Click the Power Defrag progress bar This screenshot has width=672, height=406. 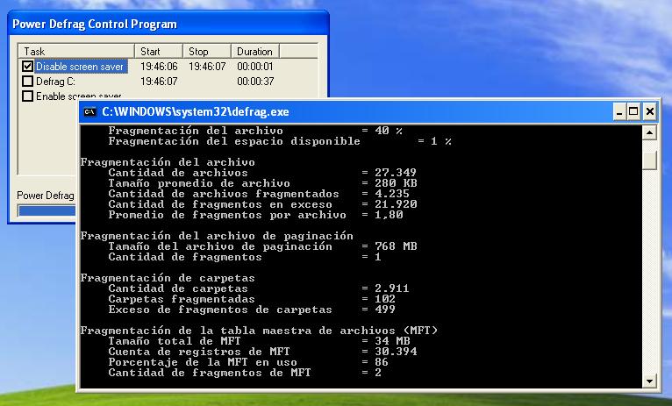[47, 210]
